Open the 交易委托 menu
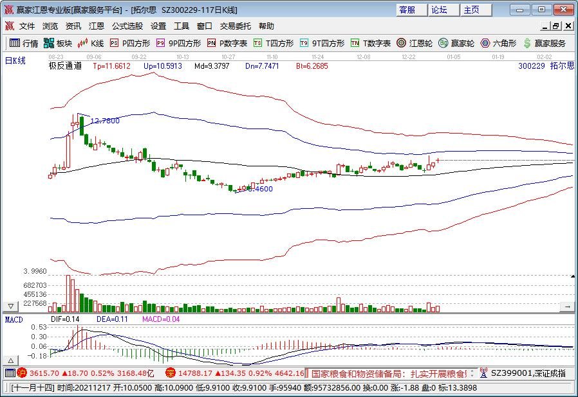Viewport: 578px width, 397px height. [235, 26]
